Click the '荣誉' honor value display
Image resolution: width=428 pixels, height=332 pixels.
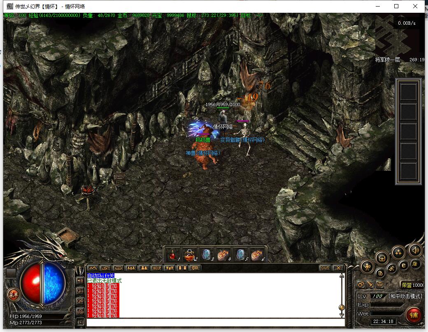coord(412,285)
